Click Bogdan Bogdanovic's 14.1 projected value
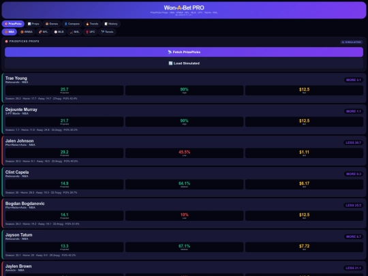368x276 pixels. [65, 215]
